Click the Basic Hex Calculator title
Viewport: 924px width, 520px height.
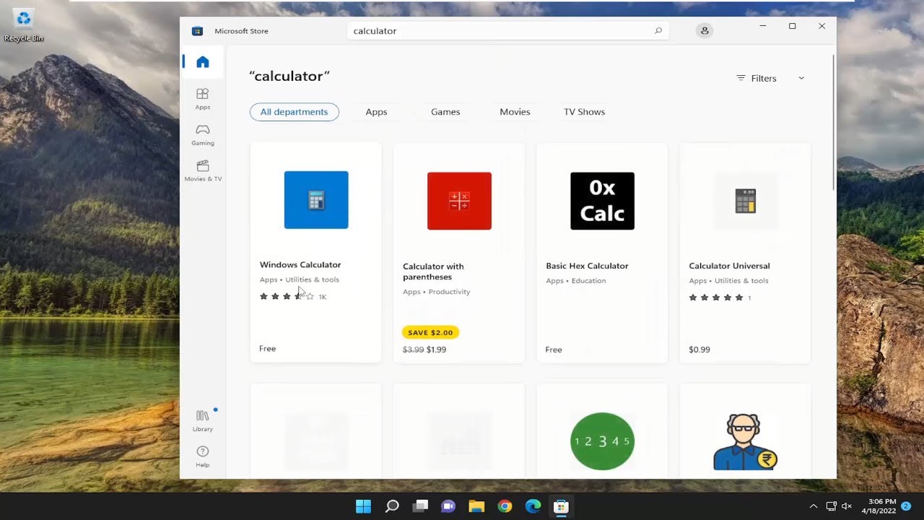(587, 266)
